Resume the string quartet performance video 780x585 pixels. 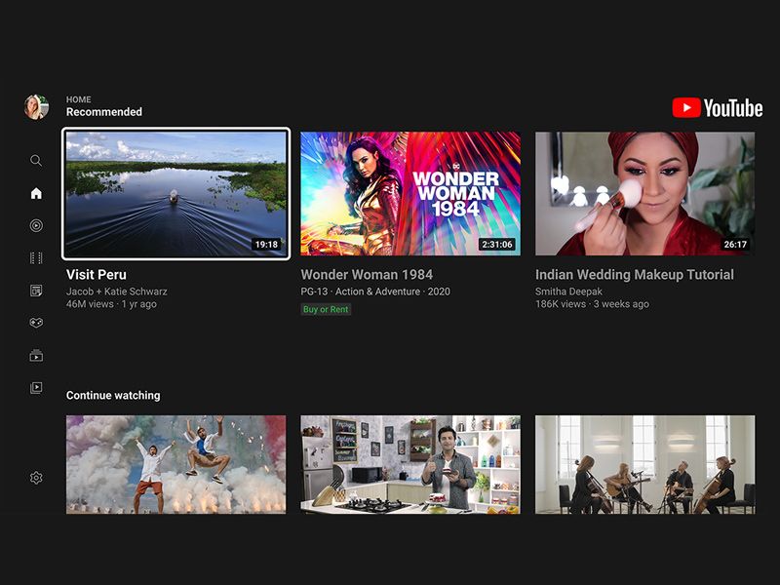(x=644, y=465)
